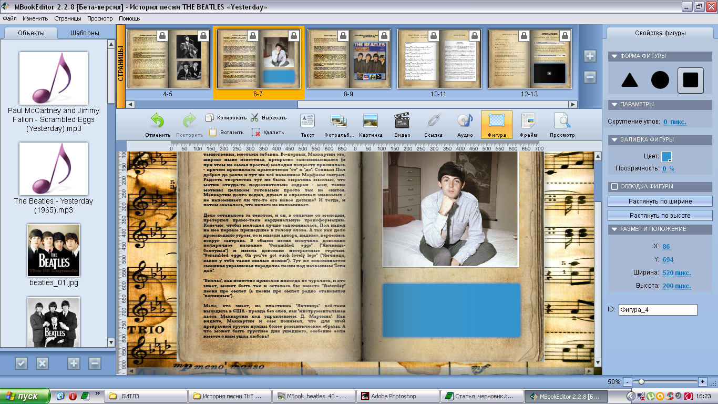Enable the Обводка фигуры checkbox
This screenshot has width=718, height=404.
point(614,186)
